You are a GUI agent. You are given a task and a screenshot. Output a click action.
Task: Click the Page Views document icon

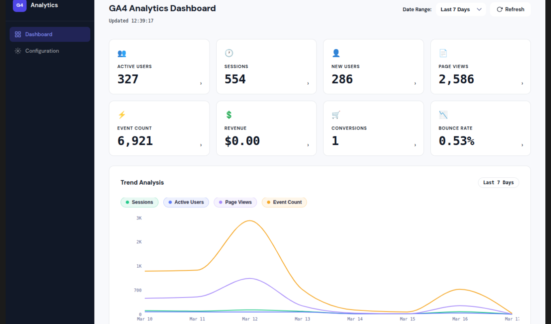pos(443,53)
